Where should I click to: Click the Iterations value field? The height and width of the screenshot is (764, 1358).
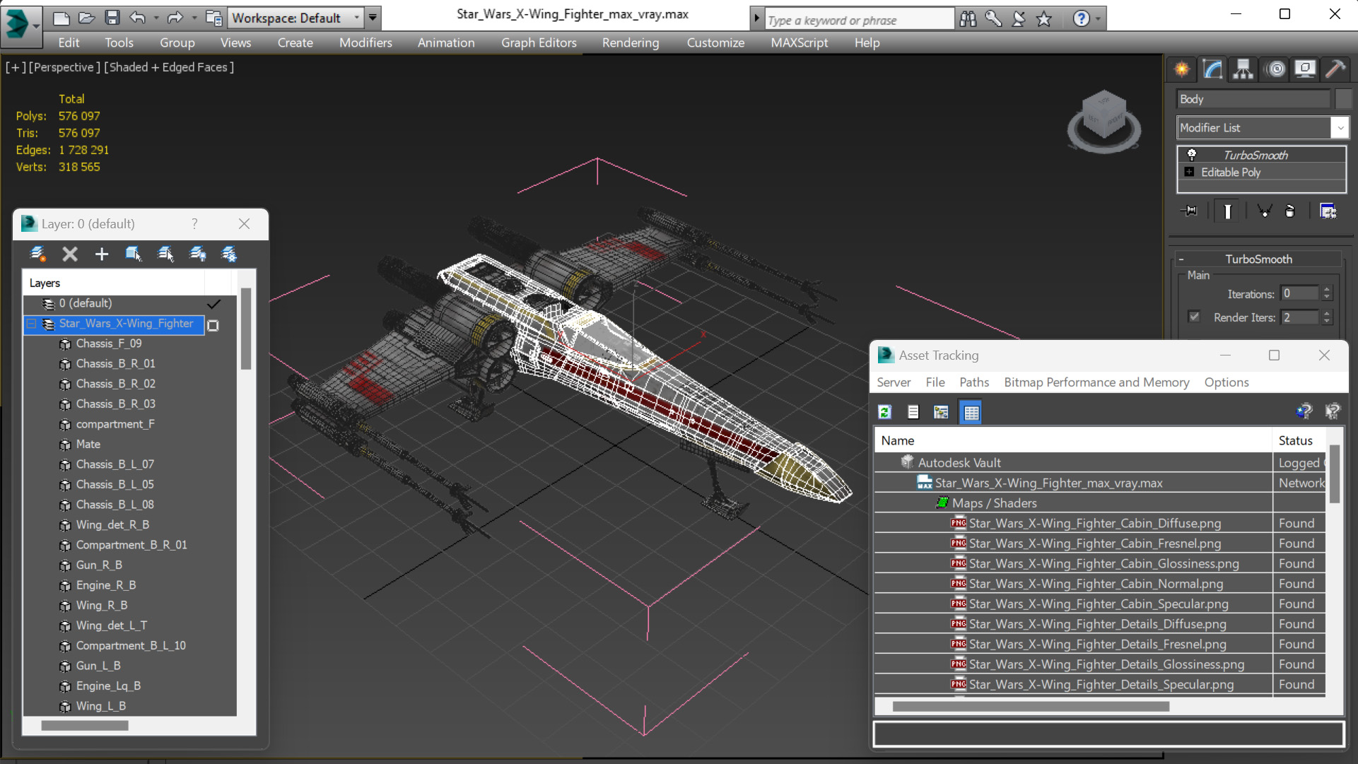coord(1299,293)
